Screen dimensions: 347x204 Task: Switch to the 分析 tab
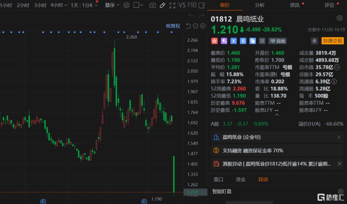pyautogui.click(x=260, y=5)
